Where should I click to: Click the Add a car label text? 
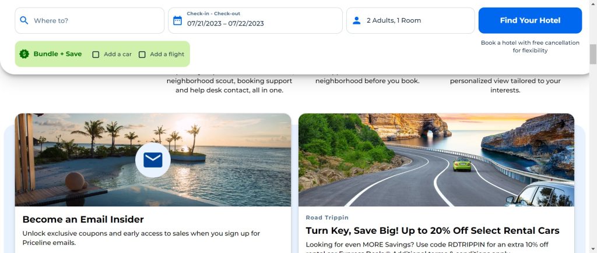(x=117, y=55)
